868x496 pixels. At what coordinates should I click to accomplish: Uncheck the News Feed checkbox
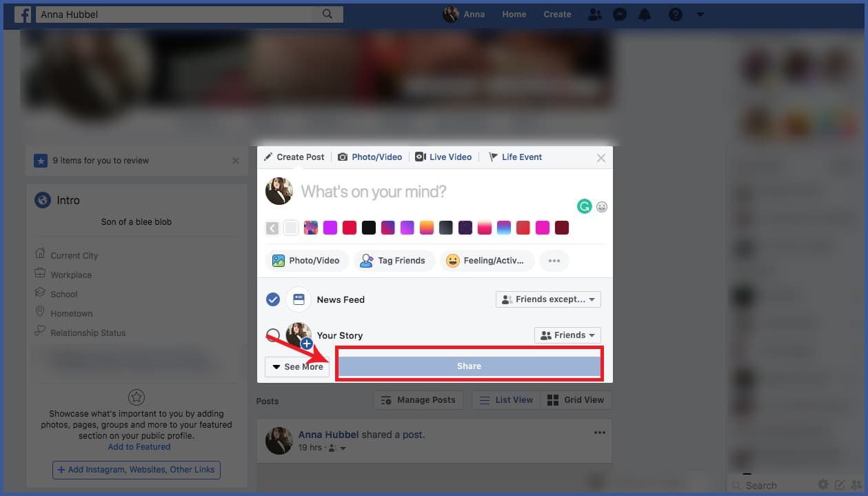coord(273,299)
